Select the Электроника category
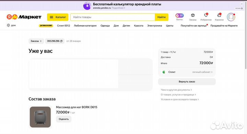The height and width of the screenshot is (134, 247). pyautogui.click(x=154, y=26)
